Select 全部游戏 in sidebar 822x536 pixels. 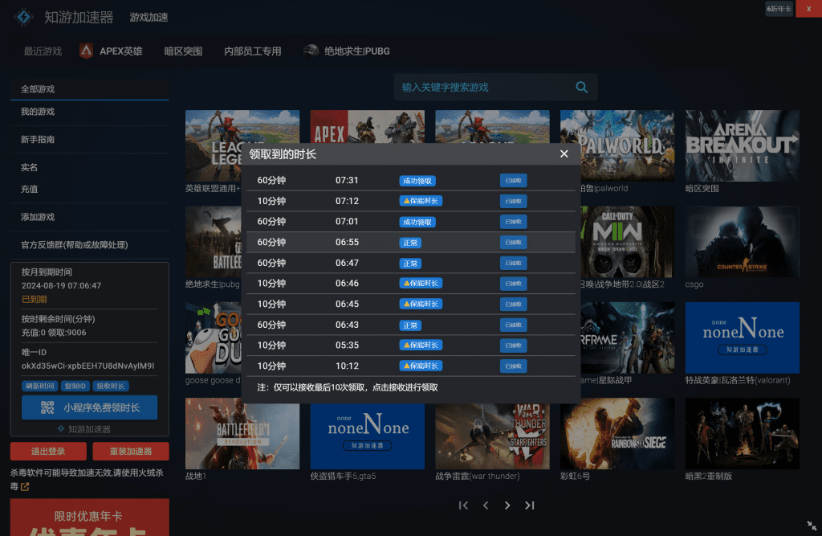[x=90, y=88]
